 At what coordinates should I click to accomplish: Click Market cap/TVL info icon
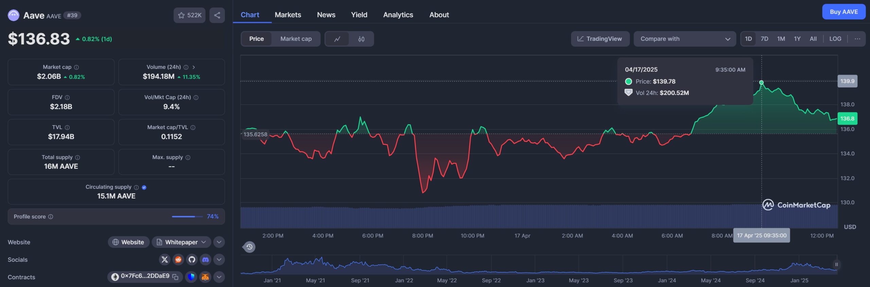193,128
